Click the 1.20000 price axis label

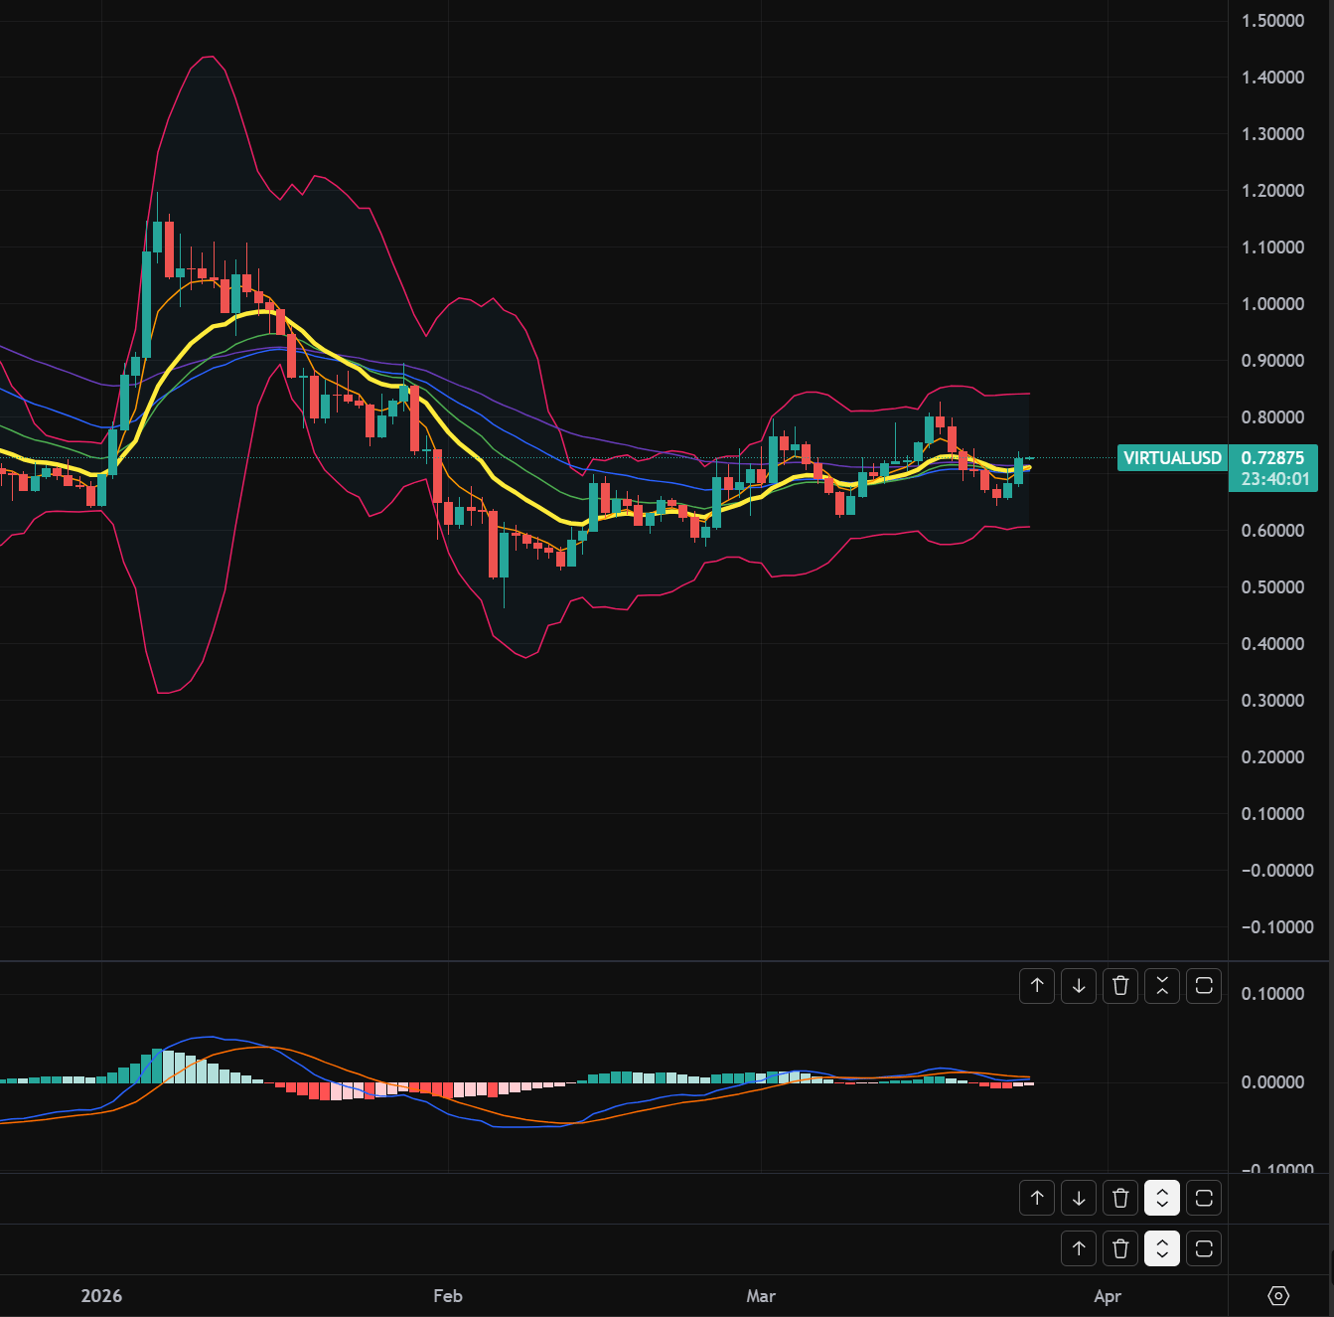(x=1273, y=191)
